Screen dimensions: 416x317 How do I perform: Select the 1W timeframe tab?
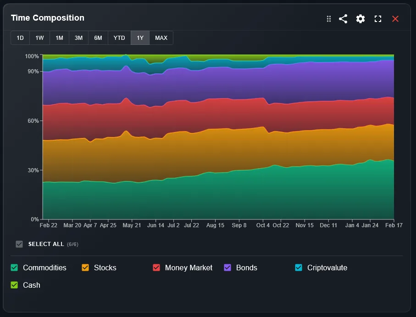[x=39, y=38]
